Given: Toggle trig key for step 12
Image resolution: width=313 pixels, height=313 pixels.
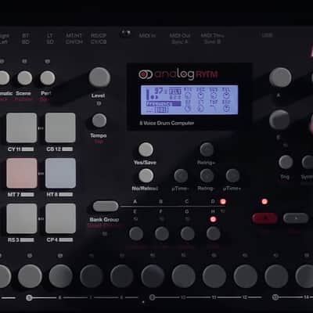Looking at the screenshot, I should click(246, 276).
